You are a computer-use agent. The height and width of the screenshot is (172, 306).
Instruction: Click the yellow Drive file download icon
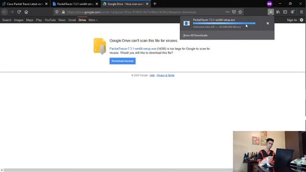click(x=100, y=46)
